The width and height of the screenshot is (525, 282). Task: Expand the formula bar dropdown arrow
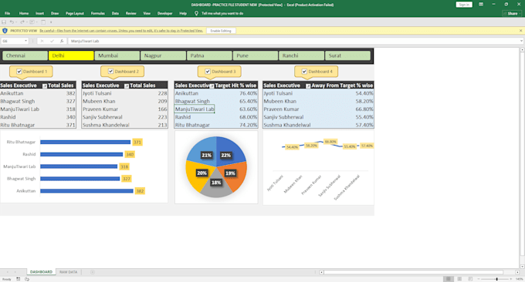(521, 41)
